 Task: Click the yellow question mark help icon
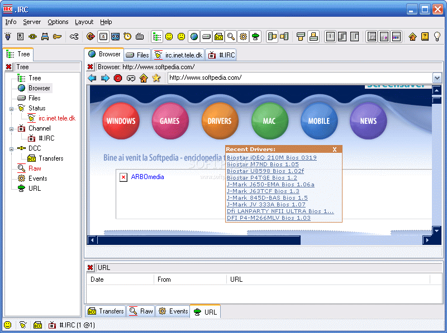425,36
